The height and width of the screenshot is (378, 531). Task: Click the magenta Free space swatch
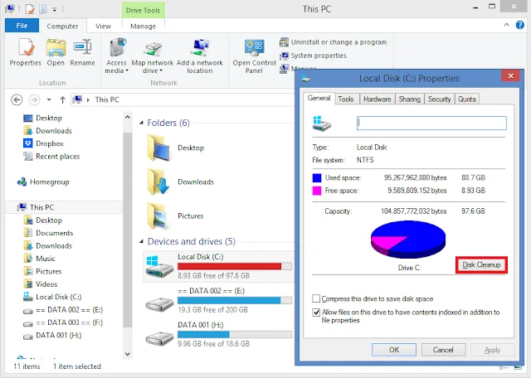pyautogui.click(x=317, y=191)
